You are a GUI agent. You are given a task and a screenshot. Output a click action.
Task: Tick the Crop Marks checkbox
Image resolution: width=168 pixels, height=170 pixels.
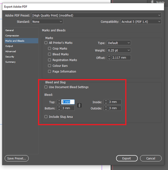(49, 48)
